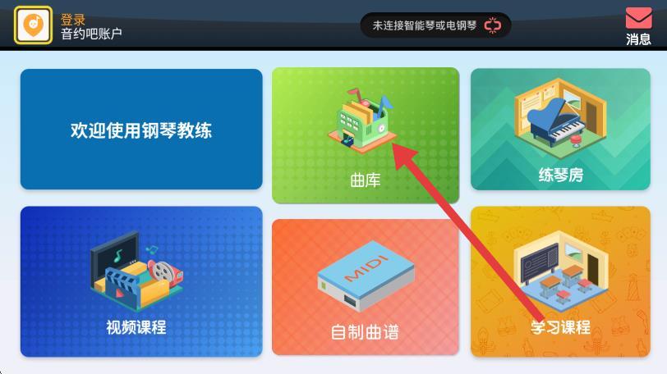The width and height of the screenshot is (667, 374).
Task: Click the 登录 login link
Action: [x=73, y=20]
